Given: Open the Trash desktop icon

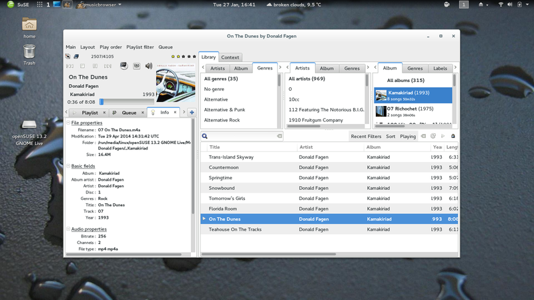Looking at the screenshot, I should click(x=29, y=55).
